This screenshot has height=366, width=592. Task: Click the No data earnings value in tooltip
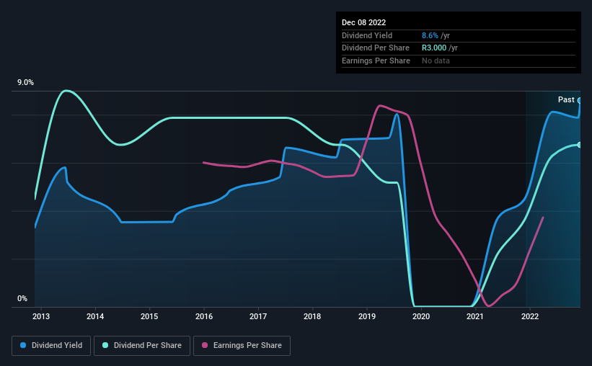436,61
